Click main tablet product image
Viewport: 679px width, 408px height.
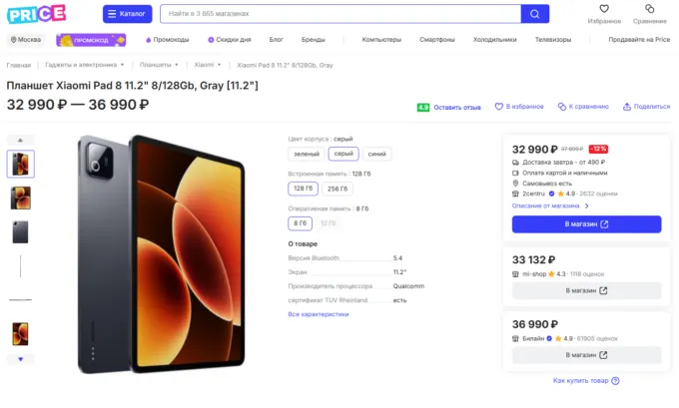[161, 254]
